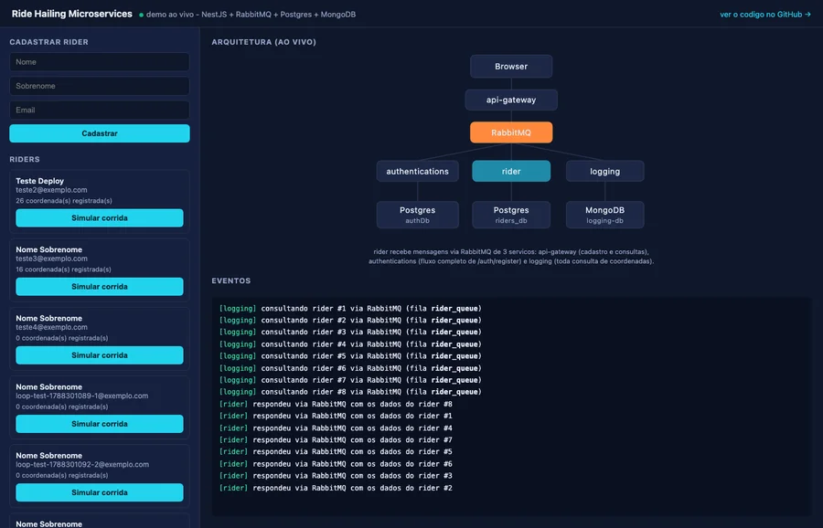Image resolution: width=823 pixels, height=528 pixels.
Task: Click the MongoDB logging-db node
Action: (x=604, y=215)
